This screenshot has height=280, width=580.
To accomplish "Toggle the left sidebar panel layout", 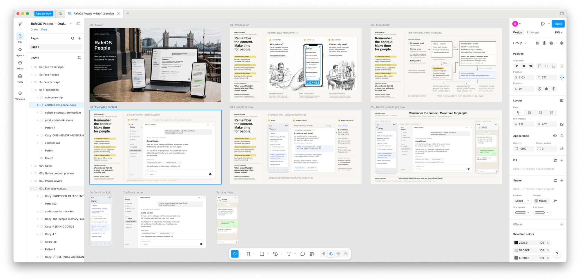I will pyautogui.click(x=78, y=24).
